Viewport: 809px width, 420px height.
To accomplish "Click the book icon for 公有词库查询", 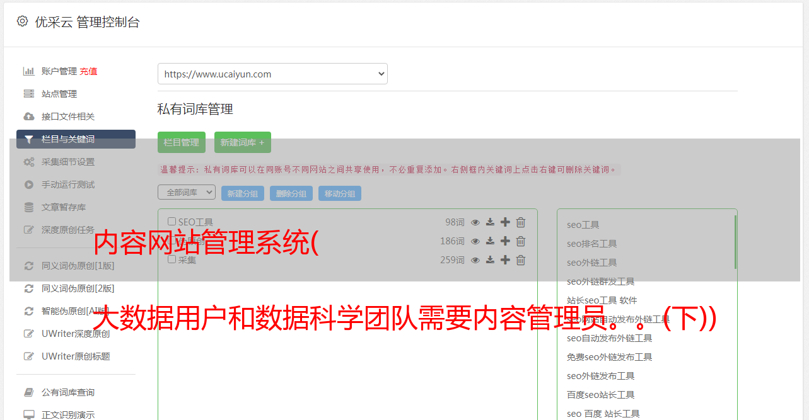I will (28, 392).
